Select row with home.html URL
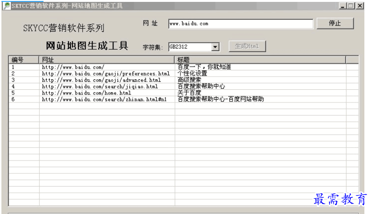 183,93
